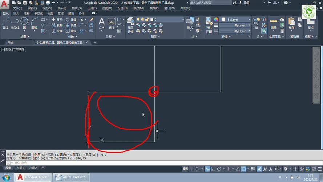Open the Format (格式) menu

point(77,8)
